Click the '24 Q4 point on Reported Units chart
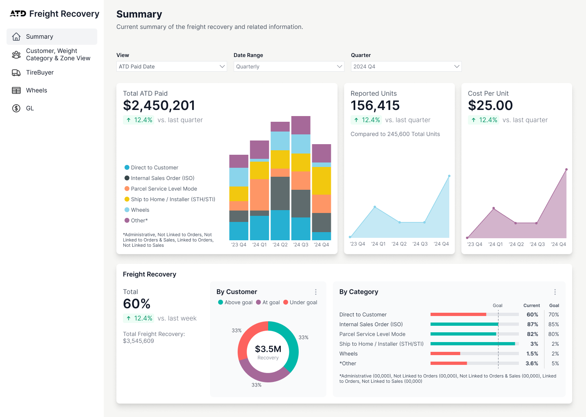The height and width of the screenshot is (417, 586). coord(449,176)
